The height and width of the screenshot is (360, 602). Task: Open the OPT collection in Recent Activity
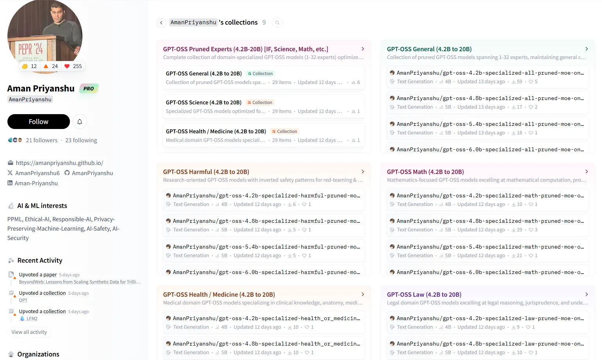pyautogui.click(x=23, y=300)
